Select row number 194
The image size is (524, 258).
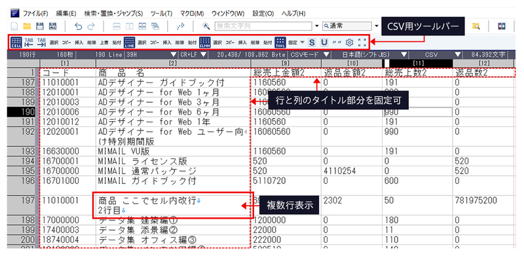pos(21,162)
